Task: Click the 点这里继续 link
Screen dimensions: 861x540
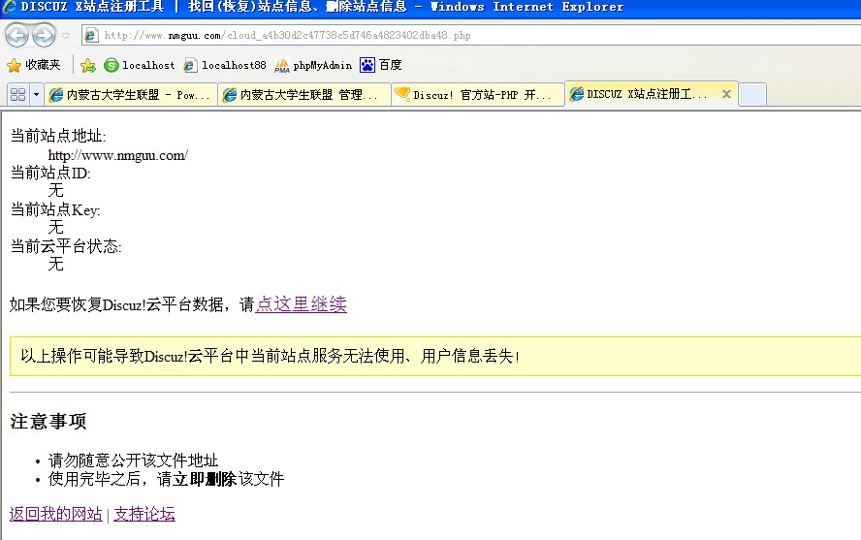Action: pos(301,304)
